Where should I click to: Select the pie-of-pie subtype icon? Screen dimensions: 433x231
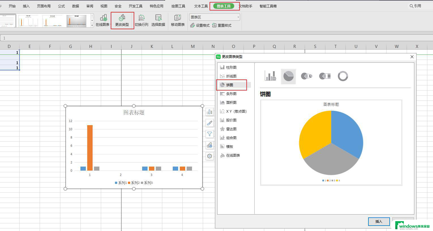(x=306, y=76)
